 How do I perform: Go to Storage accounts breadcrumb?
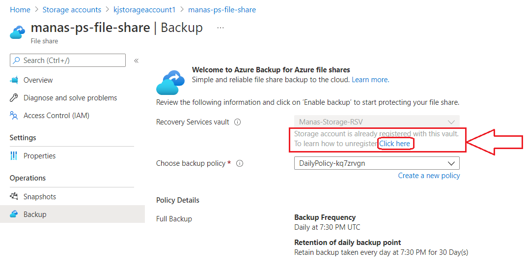pos(72,10)
